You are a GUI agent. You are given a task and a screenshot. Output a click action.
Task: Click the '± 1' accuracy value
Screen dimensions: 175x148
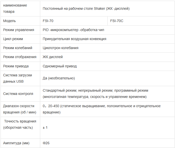(45, 127)
